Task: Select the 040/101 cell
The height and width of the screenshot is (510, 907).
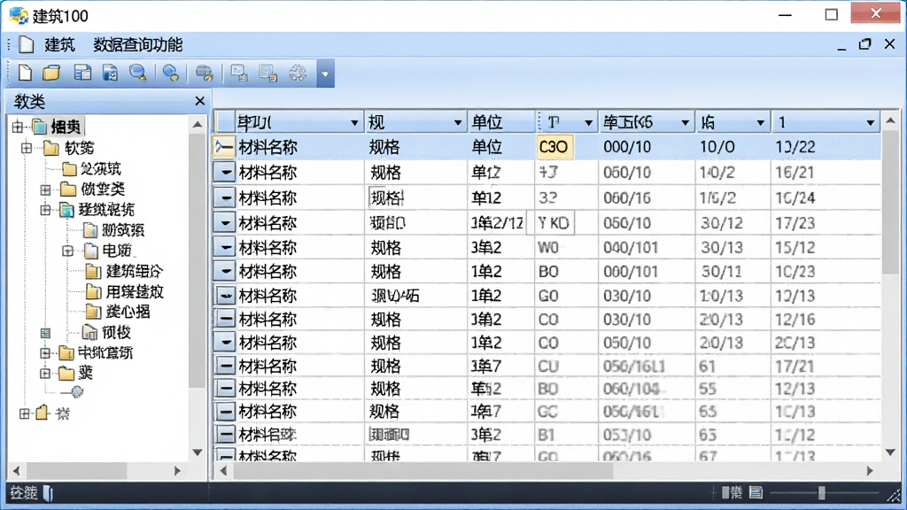Action: coord(647,248)
